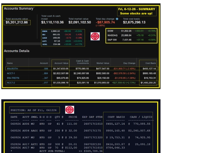Click total day change -$87,905.74
The image size is (204, 153).
click(x=105, y=22)
